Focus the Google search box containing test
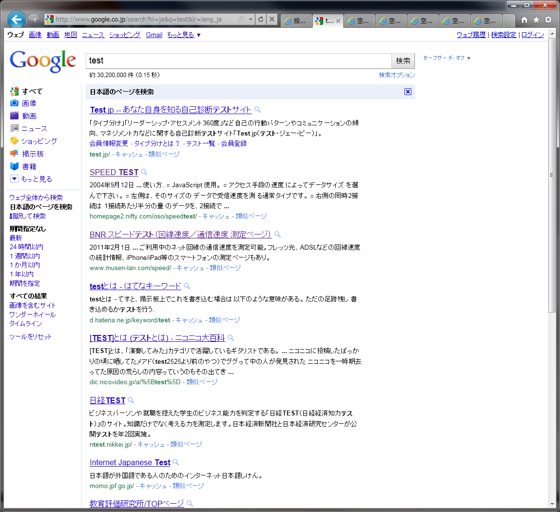Viewport: 560px width, 512px height. [238, 61]
